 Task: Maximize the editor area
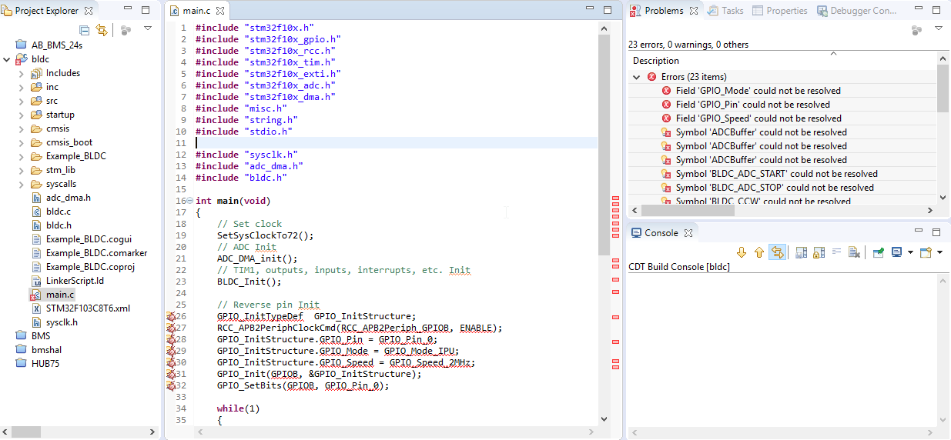608,11
